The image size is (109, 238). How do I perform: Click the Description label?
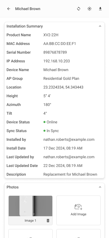coord(16,175)
